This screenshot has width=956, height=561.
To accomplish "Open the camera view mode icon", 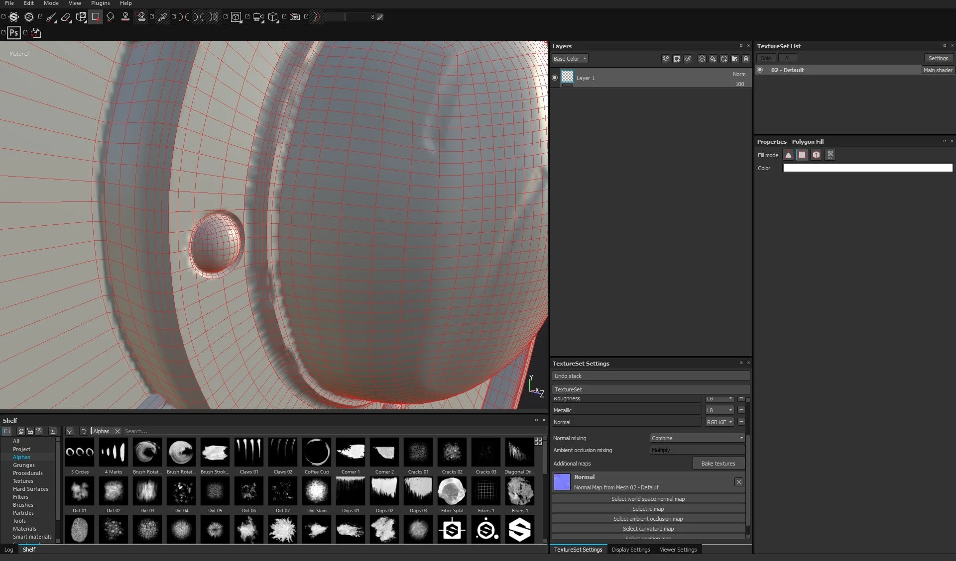I will [x=257, y=17].
